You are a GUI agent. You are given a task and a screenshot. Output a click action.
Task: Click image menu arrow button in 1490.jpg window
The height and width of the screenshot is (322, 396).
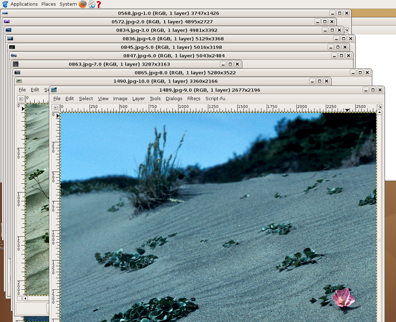pos(21,99)
